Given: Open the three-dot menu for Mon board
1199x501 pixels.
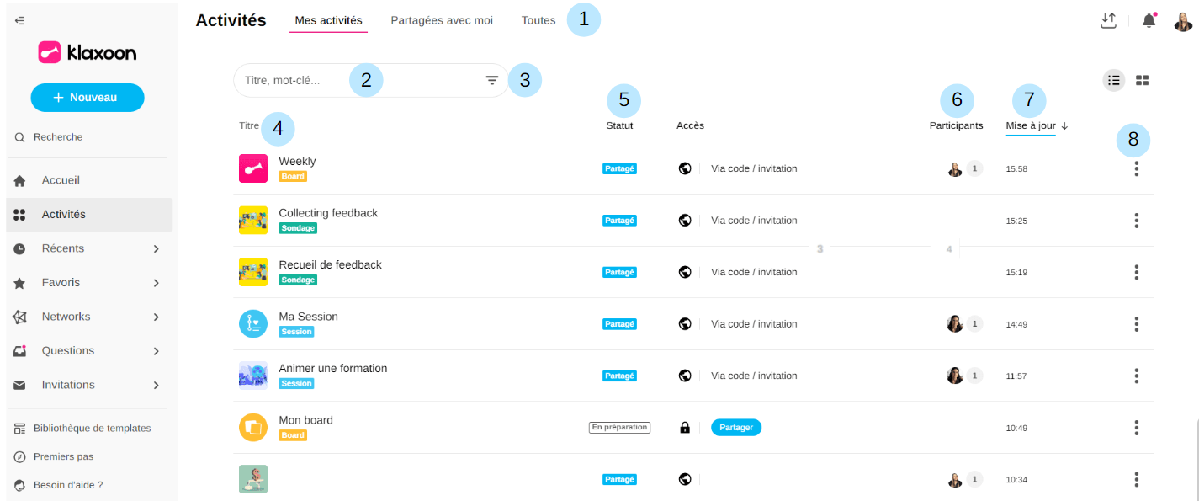Looking at the screenshot, I should [1136, 428].
